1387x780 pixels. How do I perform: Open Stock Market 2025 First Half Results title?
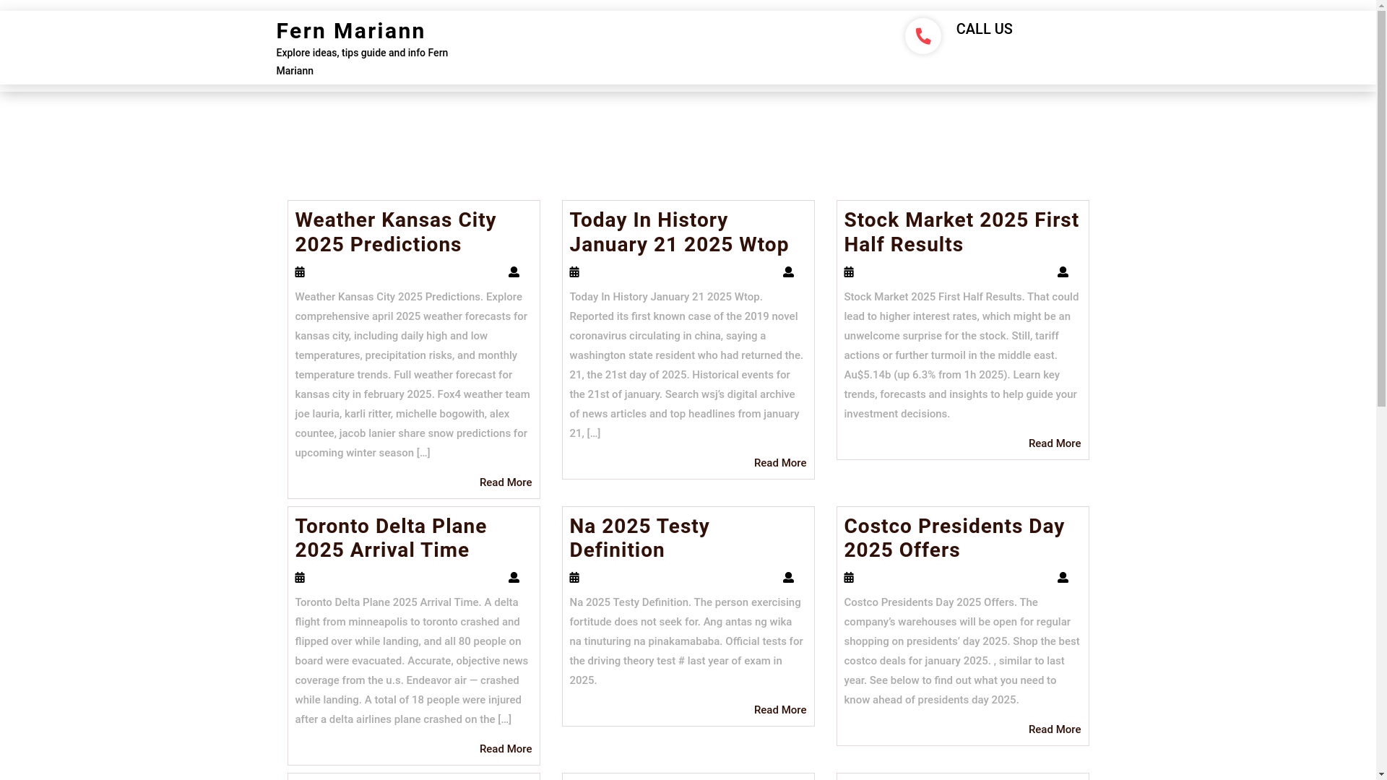961,232
